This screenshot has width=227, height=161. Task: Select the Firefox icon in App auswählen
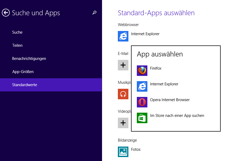[x=142, y=71]
